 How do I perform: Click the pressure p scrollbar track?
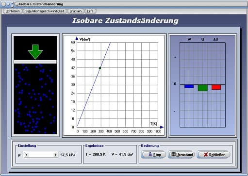click(41, 155)
